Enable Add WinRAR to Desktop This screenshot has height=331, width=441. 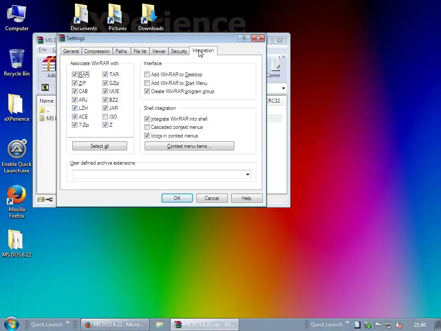pyautogui.click(x=147, y=74)
